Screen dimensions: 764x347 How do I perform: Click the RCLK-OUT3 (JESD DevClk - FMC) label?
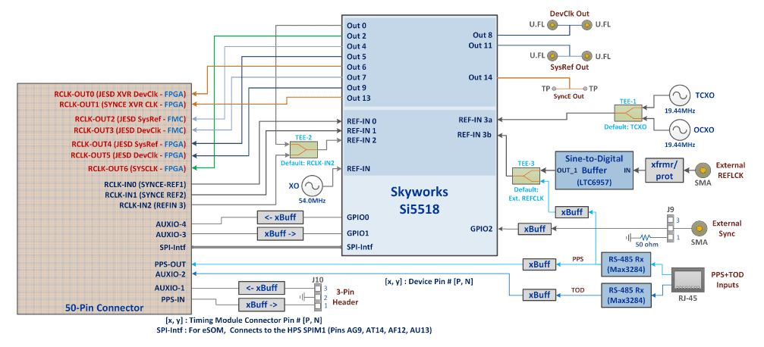click(x=130, y=130)
